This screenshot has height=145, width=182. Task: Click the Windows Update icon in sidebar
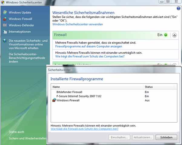point(5,12)
